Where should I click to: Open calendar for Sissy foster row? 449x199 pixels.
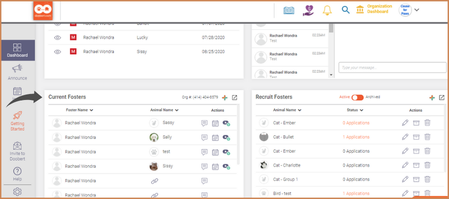pos(216,167)
